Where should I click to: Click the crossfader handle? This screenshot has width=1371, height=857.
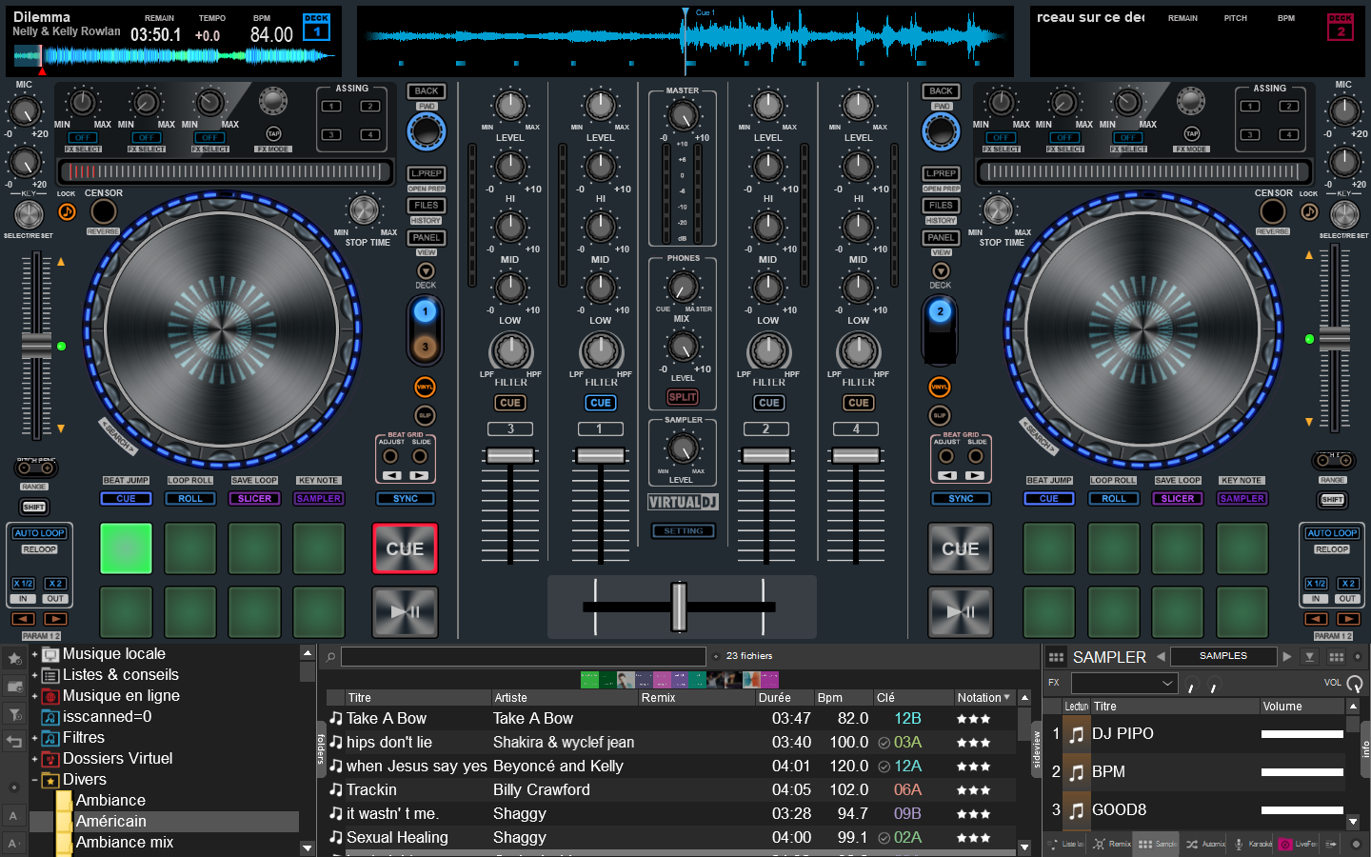pyautogui.click(x=679, y=607)
